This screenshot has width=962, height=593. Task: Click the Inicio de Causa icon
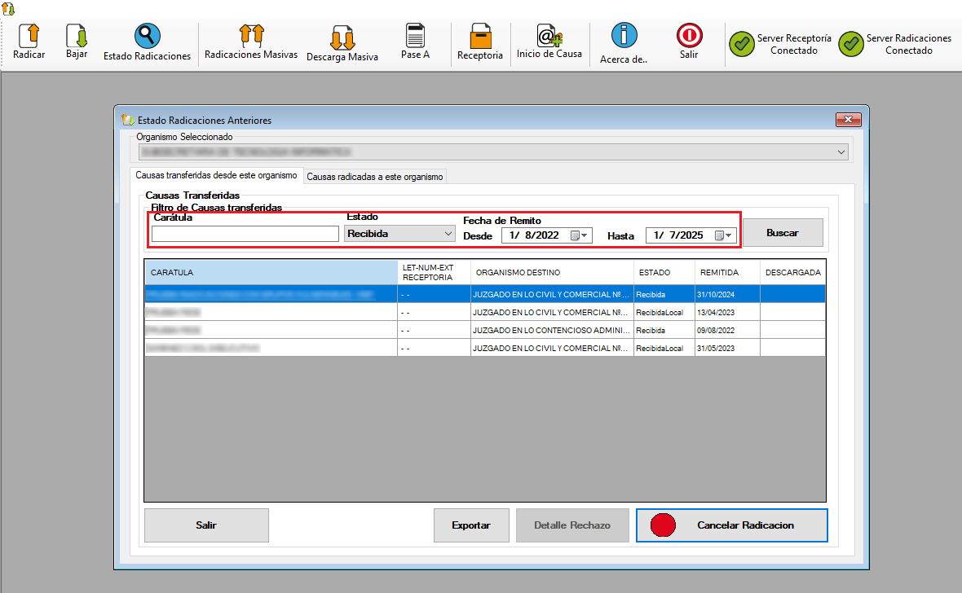pos(549,36)
